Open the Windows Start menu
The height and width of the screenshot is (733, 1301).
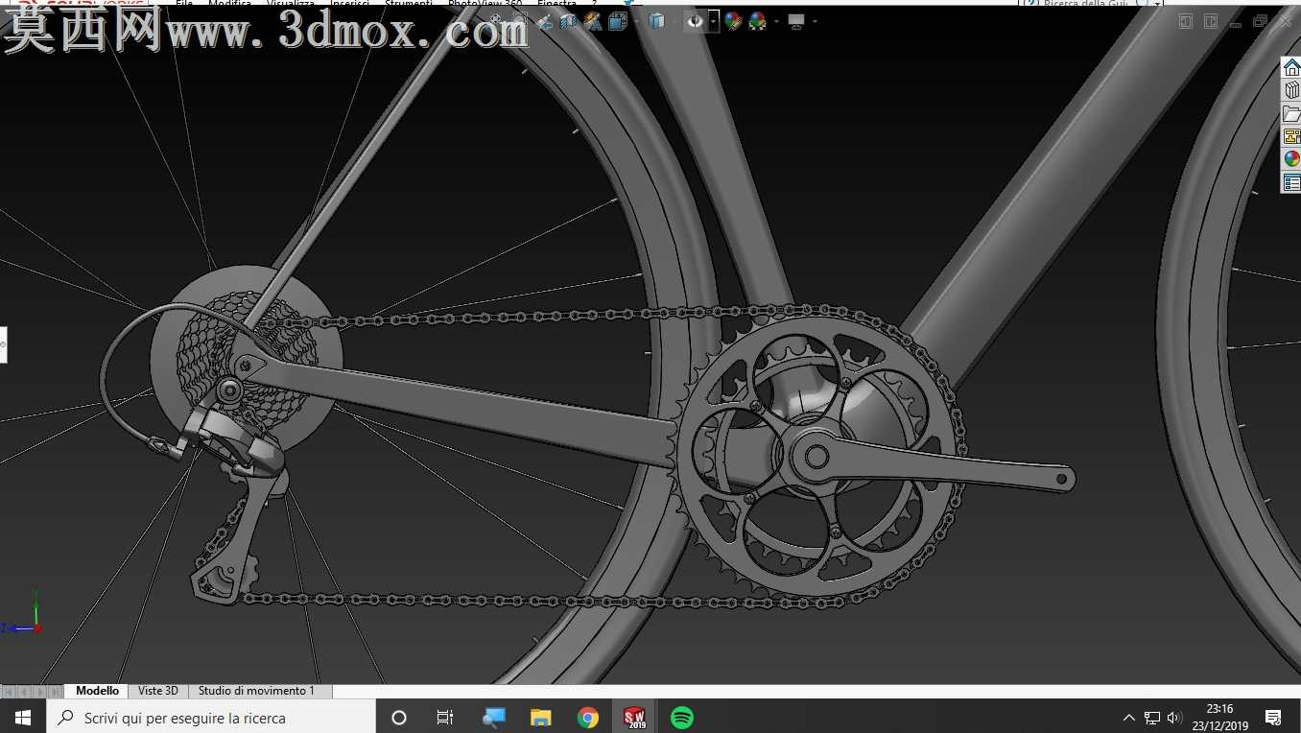[23, 718]
